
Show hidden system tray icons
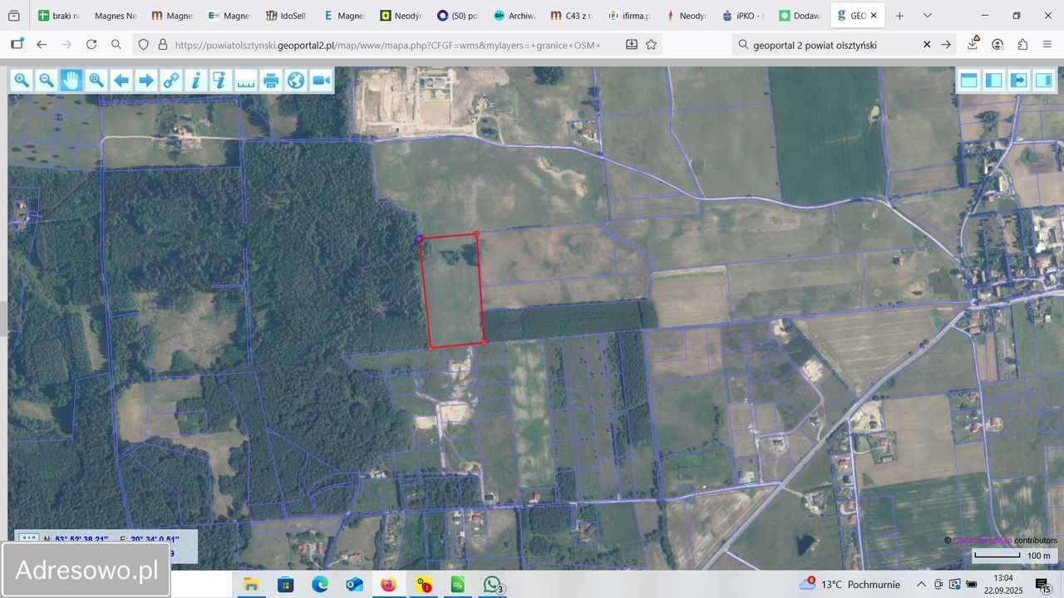pos(921,585)
